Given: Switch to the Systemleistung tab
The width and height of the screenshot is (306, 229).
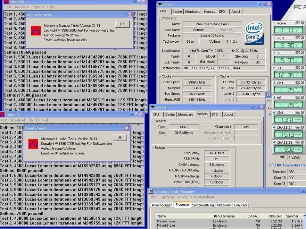Looking at the screenshot, I should pos(203,205).
